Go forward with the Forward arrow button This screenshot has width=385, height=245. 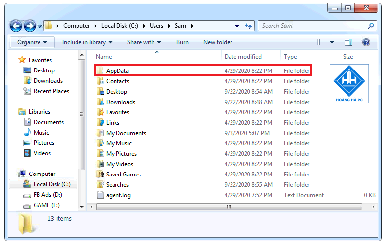tap(30, 26)
